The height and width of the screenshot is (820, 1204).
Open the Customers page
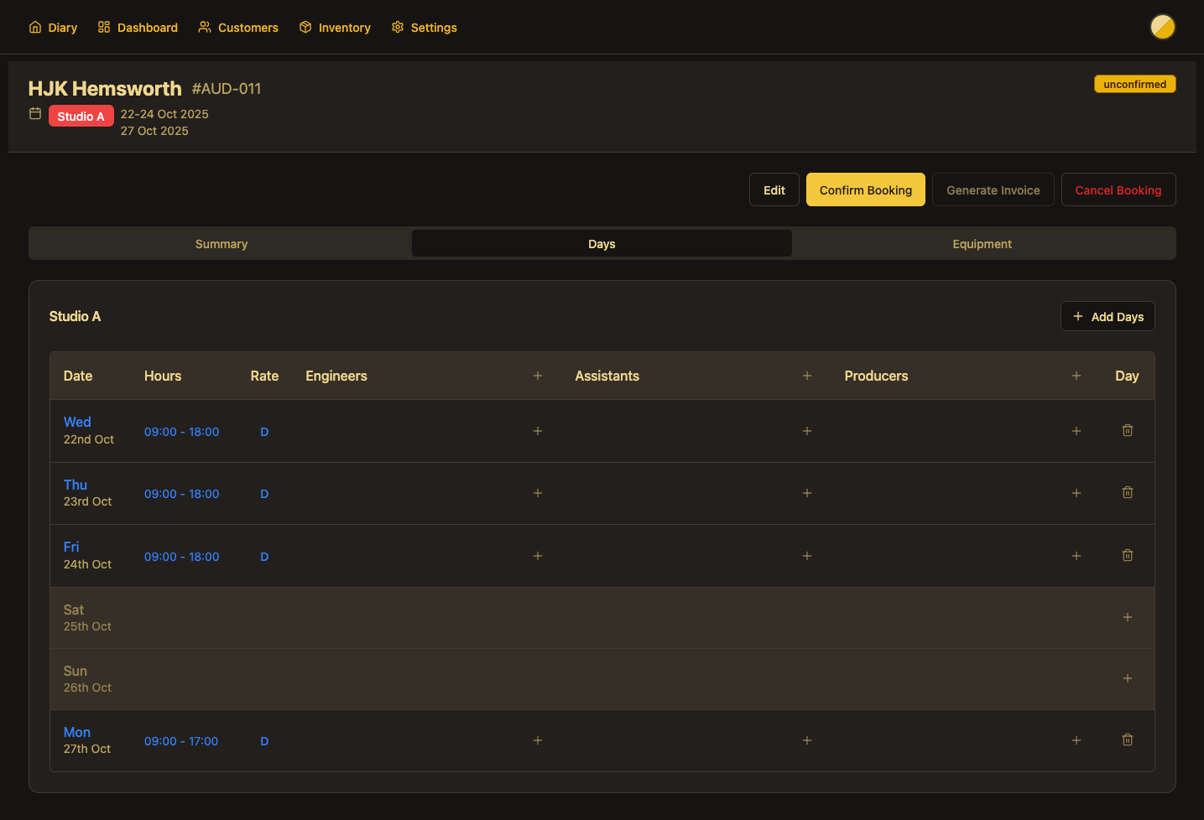(238, 28)
